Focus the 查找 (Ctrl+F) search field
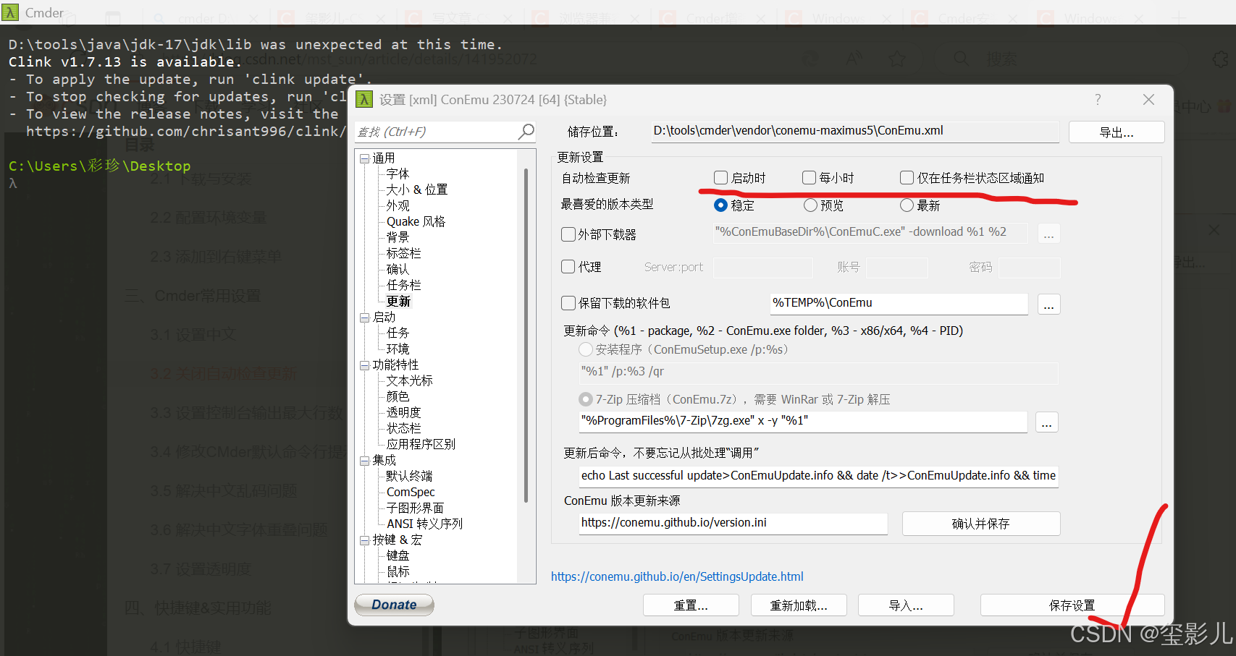Screen dimensions: 1236x656 click(x=437, y=132)
